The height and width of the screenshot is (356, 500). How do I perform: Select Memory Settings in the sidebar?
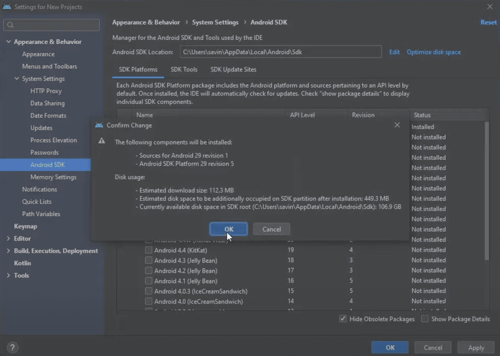(x=54, y=177)
